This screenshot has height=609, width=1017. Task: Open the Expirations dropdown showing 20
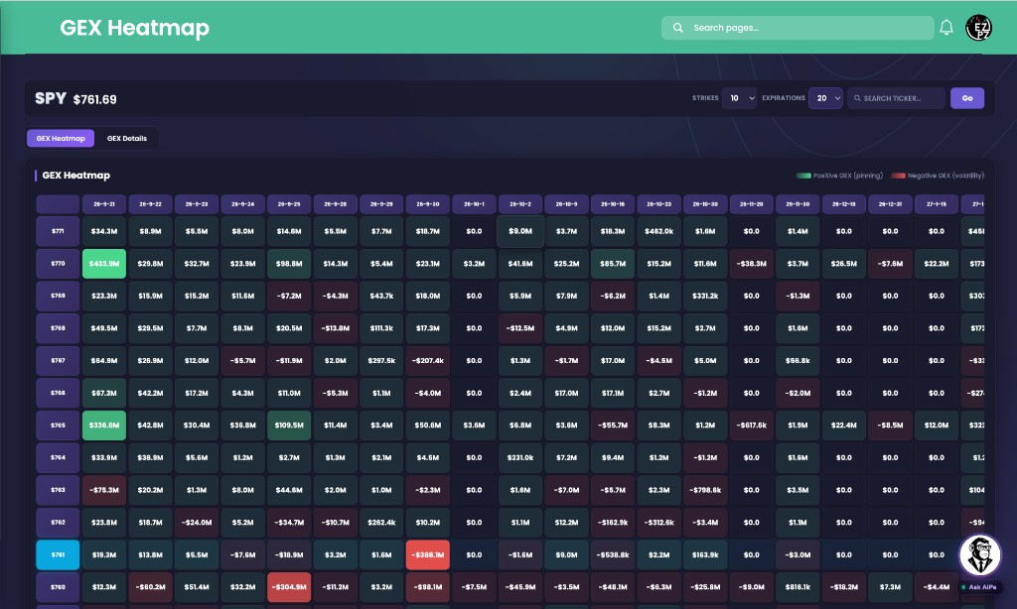825,98
